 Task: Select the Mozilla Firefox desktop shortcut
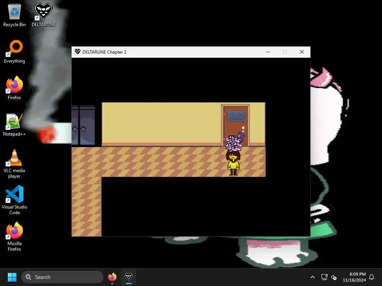15,236
